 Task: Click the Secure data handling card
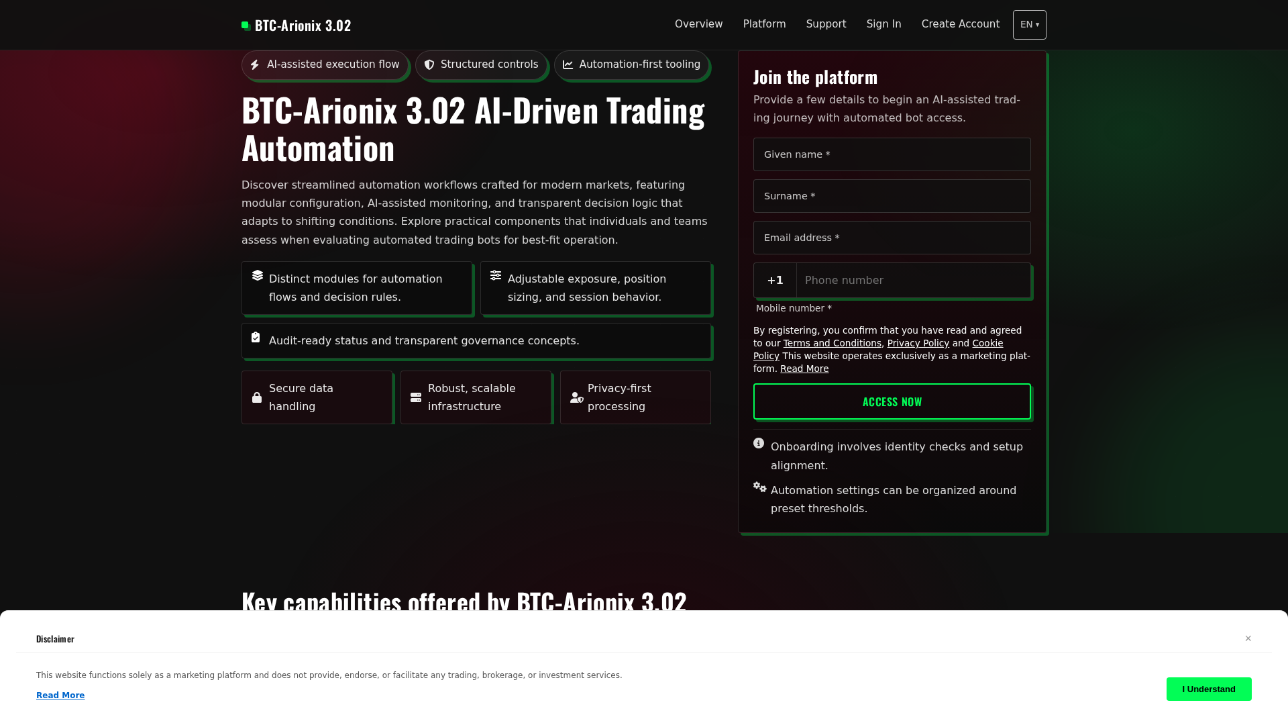point(317,397)
